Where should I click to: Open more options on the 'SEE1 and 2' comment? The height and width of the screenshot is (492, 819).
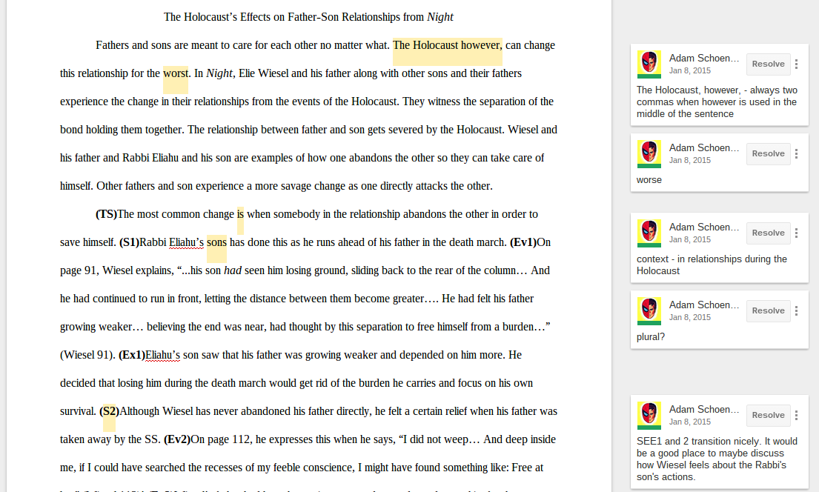[796, 415]
